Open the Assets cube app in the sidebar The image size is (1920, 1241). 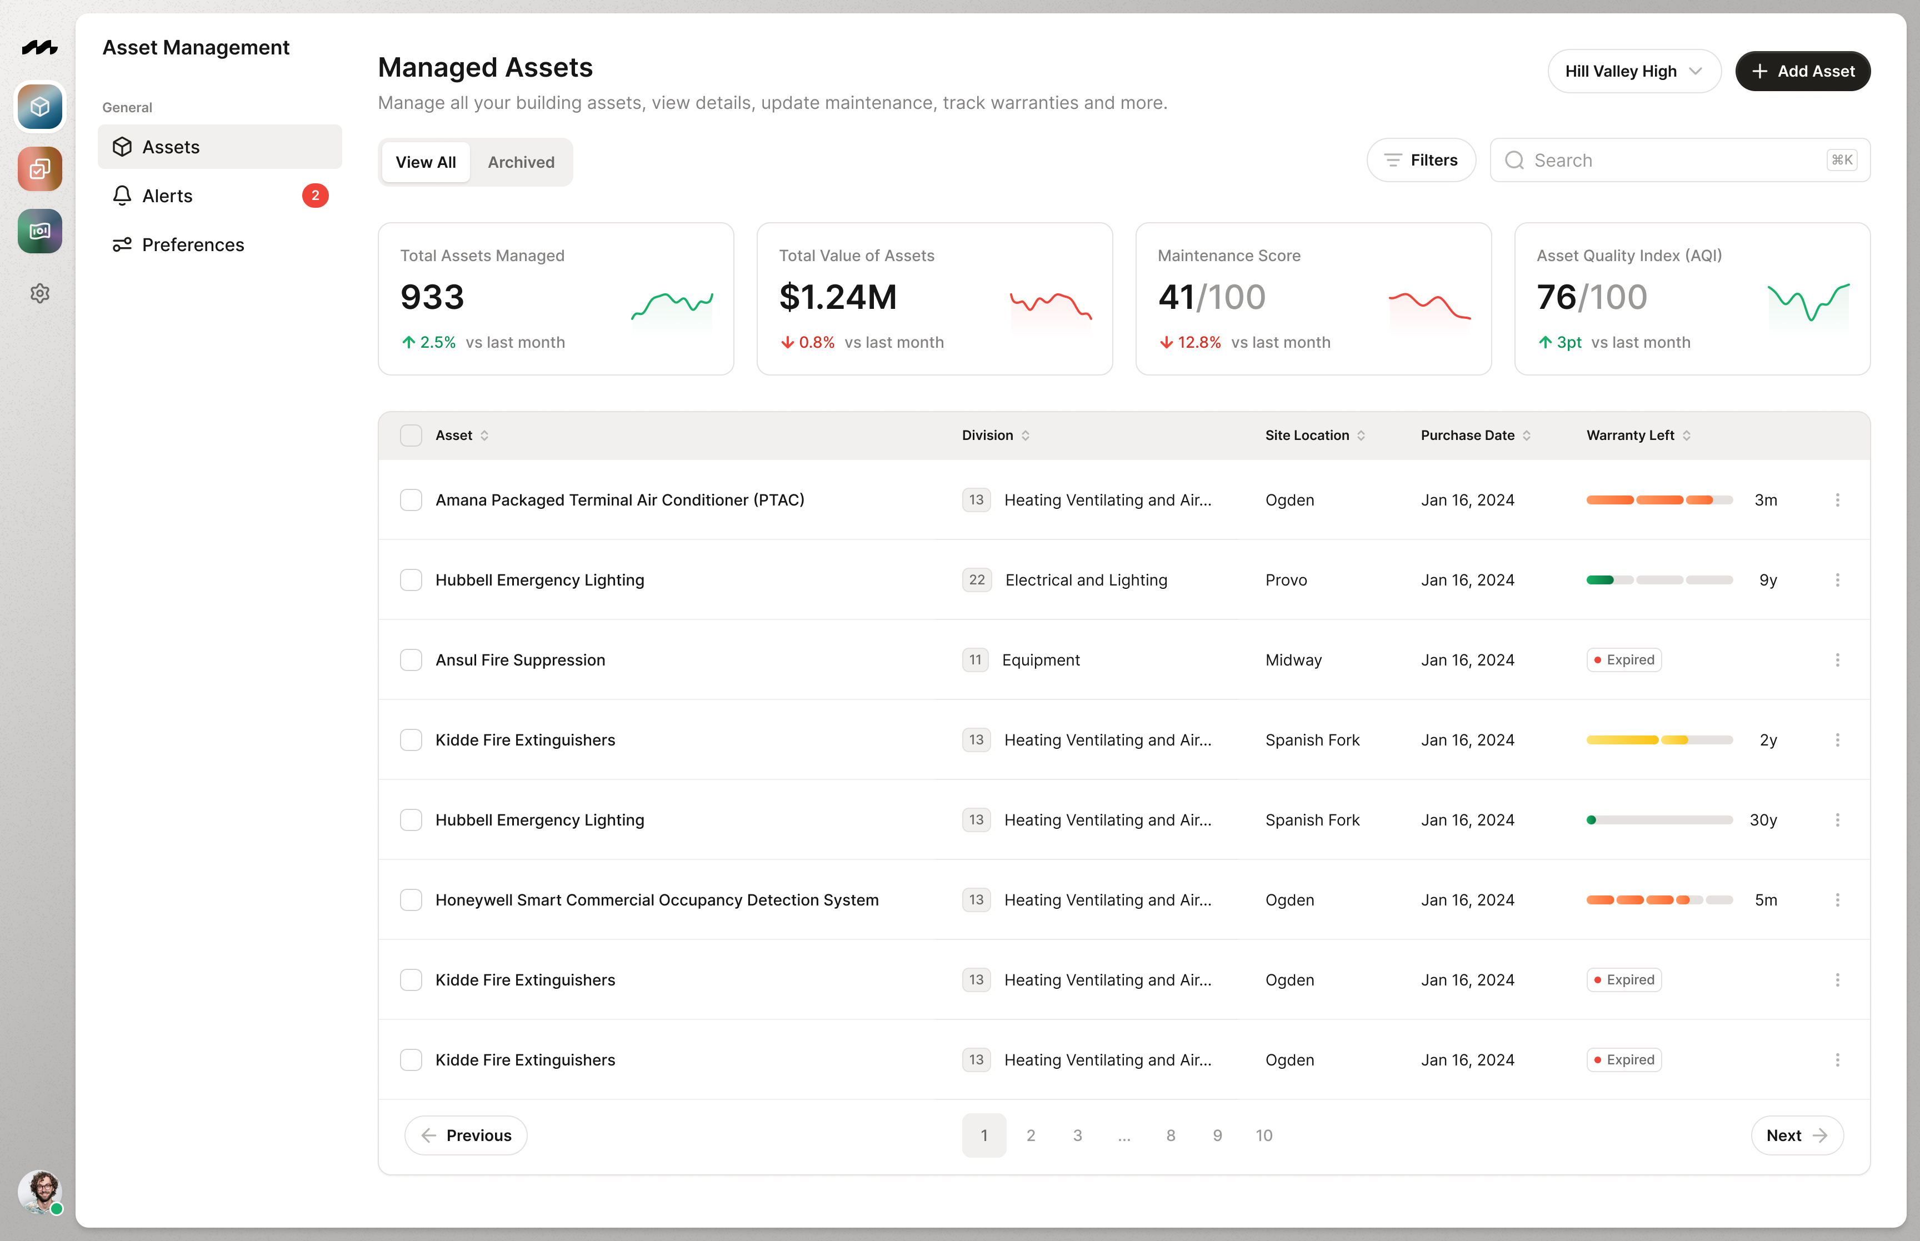[x=39, y=106]
